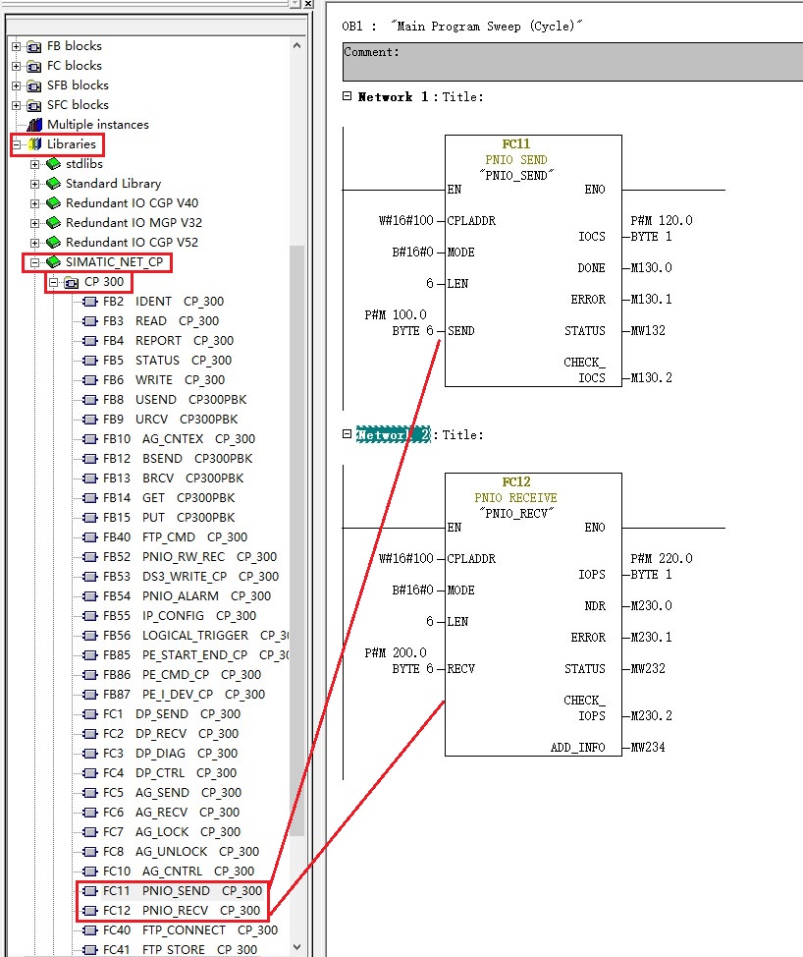Select the highlighted Network 2 label
Screen dimensions: 803x957
[x=394, y=434]
